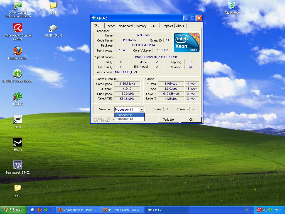This screenshot has height=214, width=285.
Task: Click NVIDIA icon in system tray
Action: [x=270, y=210]
